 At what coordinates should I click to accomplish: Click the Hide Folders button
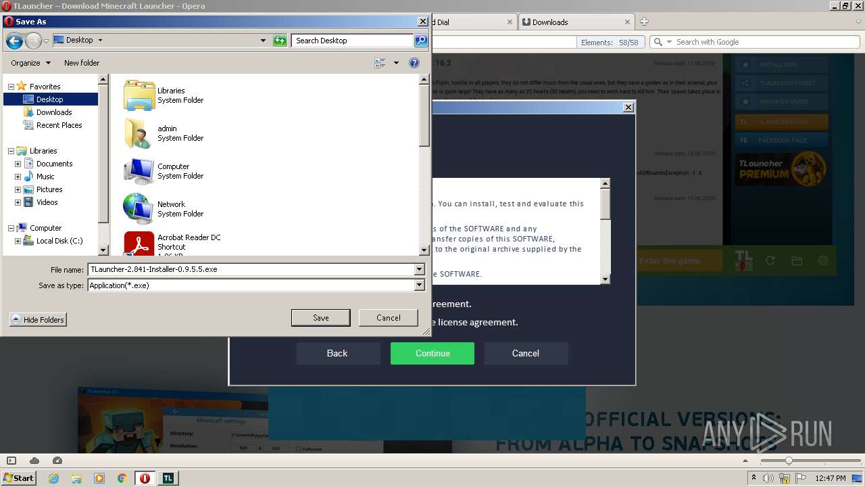click(38, 320)
